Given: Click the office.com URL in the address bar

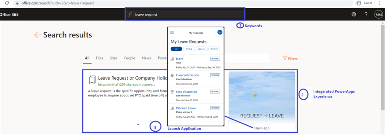Looking at the screenshot, I should click(x=58, y=3).
